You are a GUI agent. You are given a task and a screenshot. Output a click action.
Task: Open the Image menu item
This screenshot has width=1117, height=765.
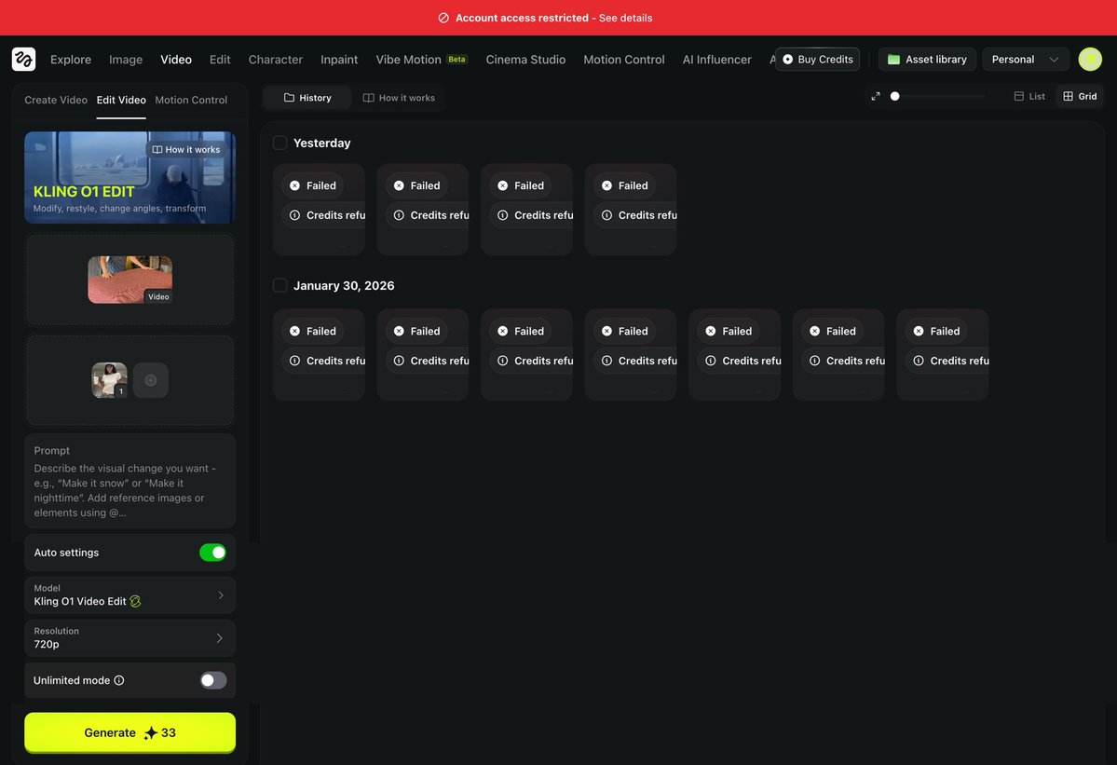[x=126, y=59]
